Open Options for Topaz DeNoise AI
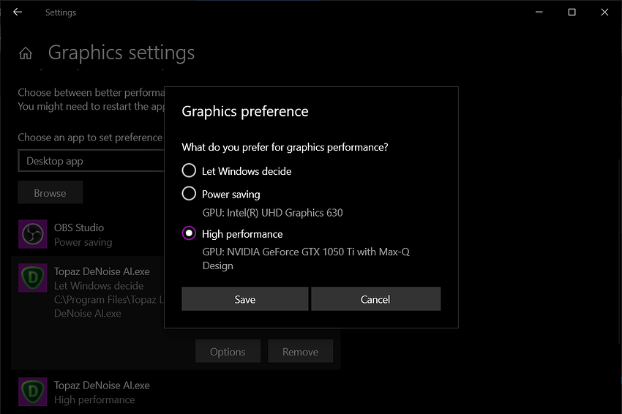 (228, 352)
